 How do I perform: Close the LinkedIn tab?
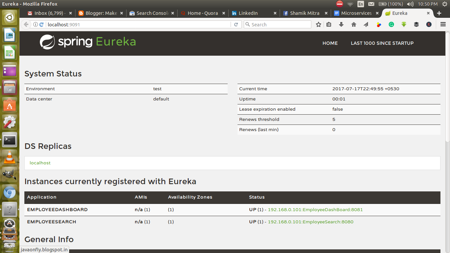(275, 13)
